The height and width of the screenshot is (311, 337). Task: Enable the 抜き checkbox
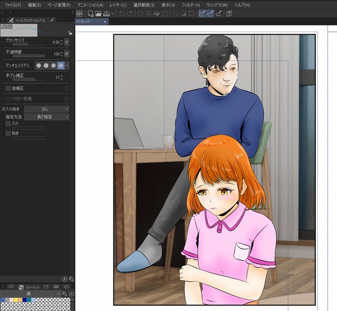(8, 133)
